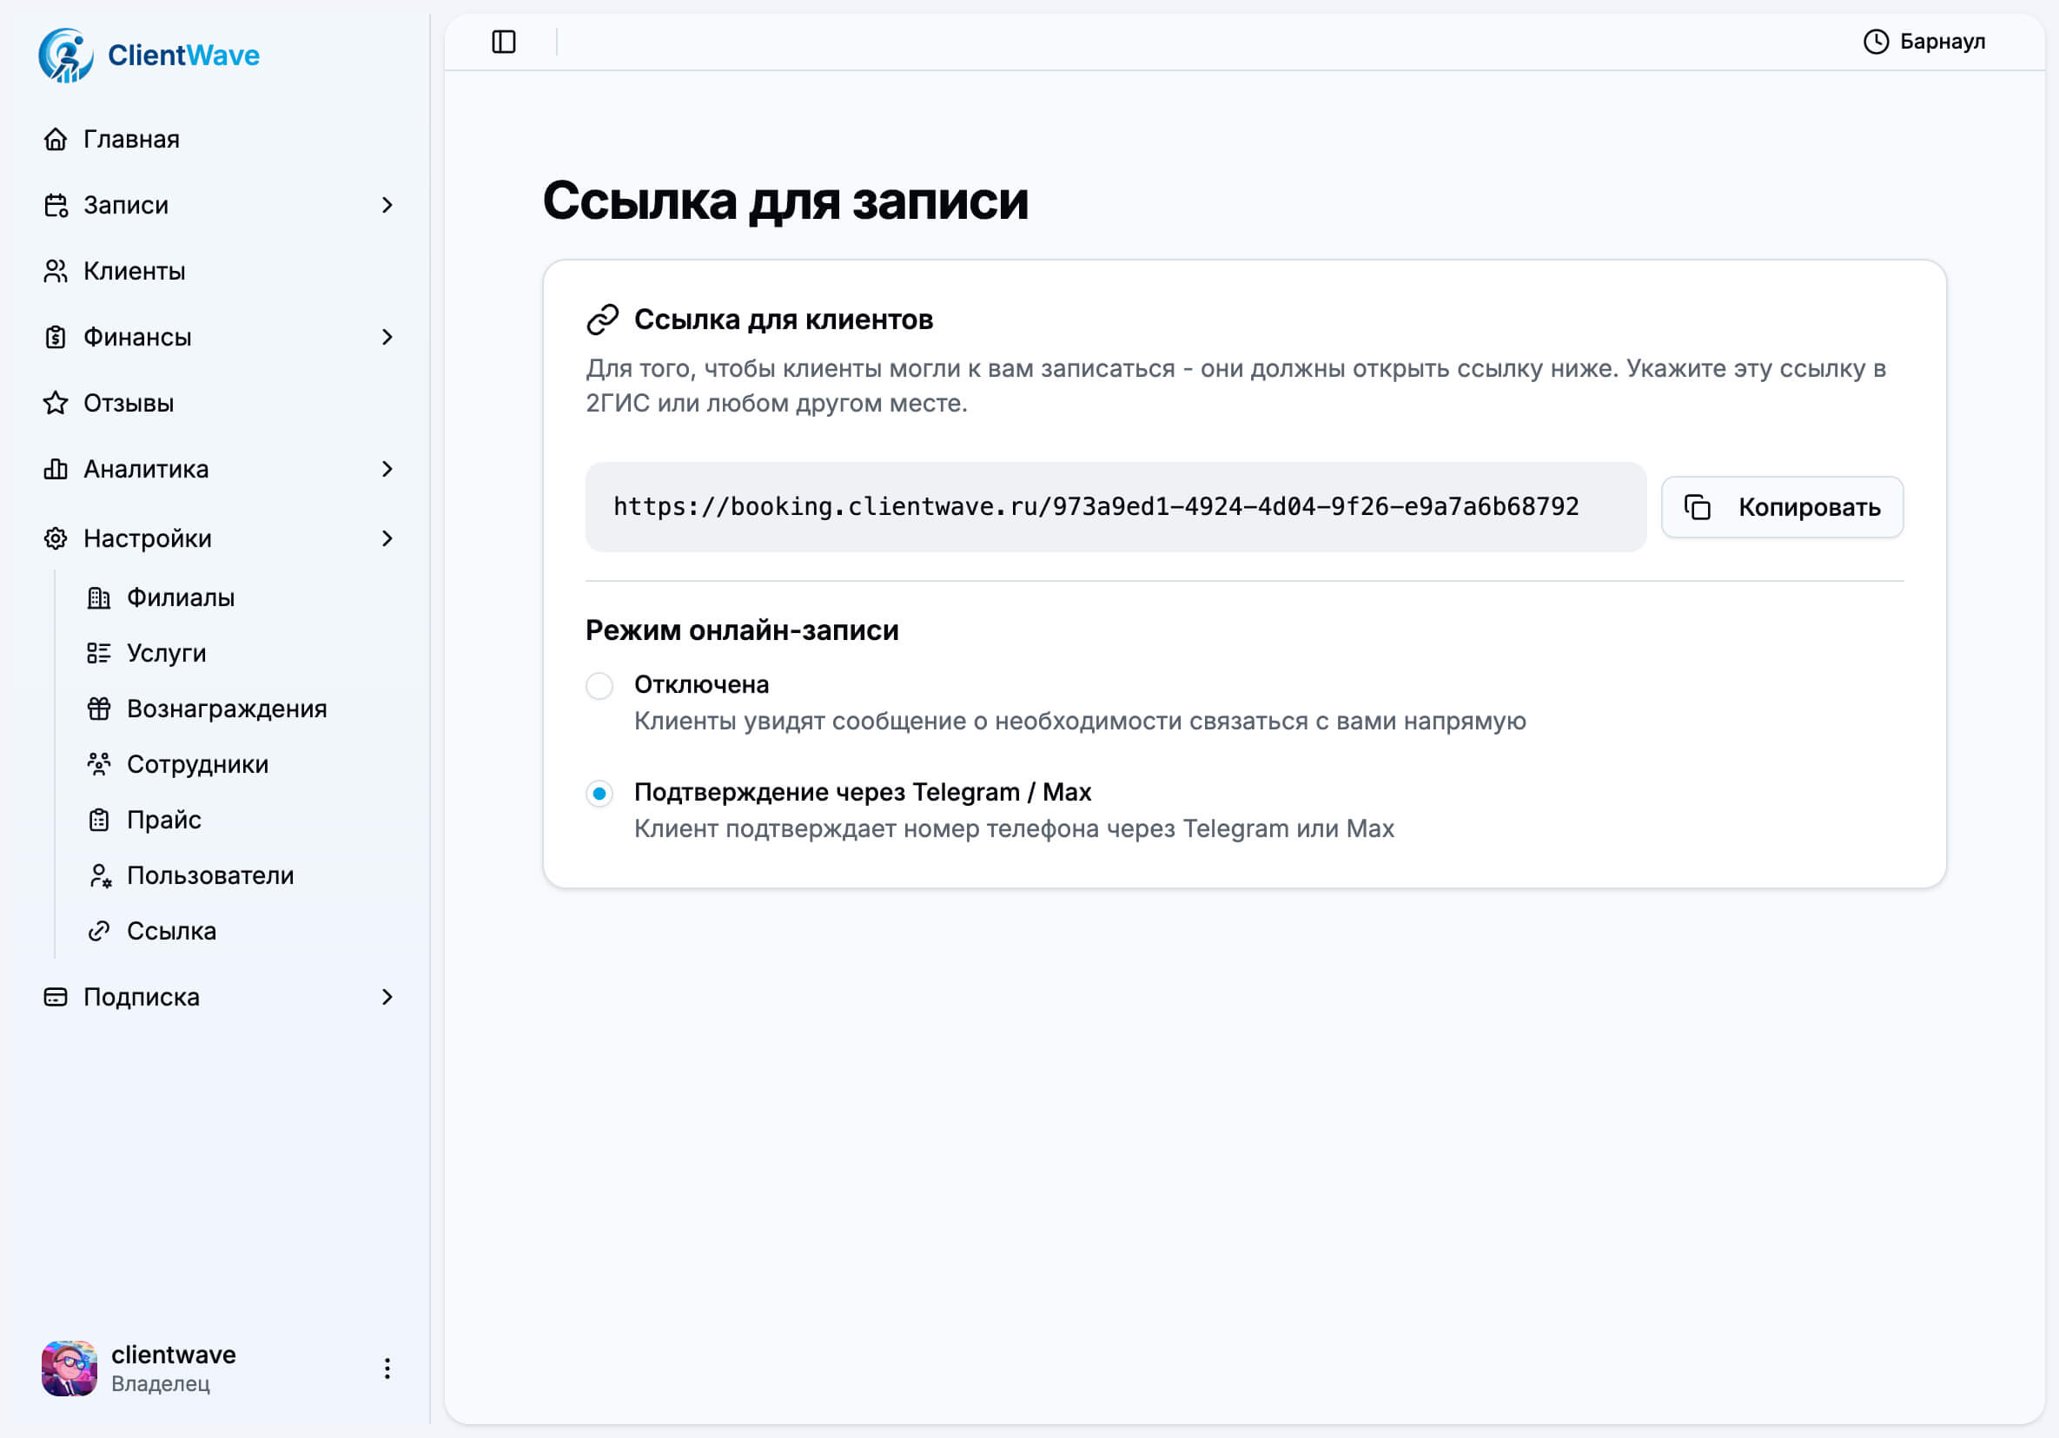
Task: Select the Отзывы star icon
Action: (x=56, y=404)
